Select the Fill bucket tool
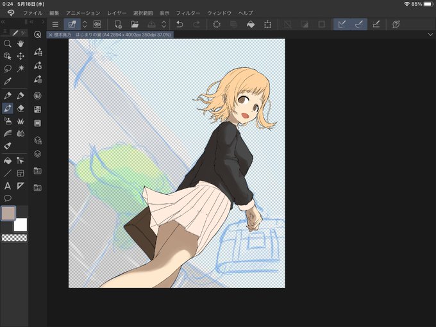436x327 pixels. click(8, 160)
